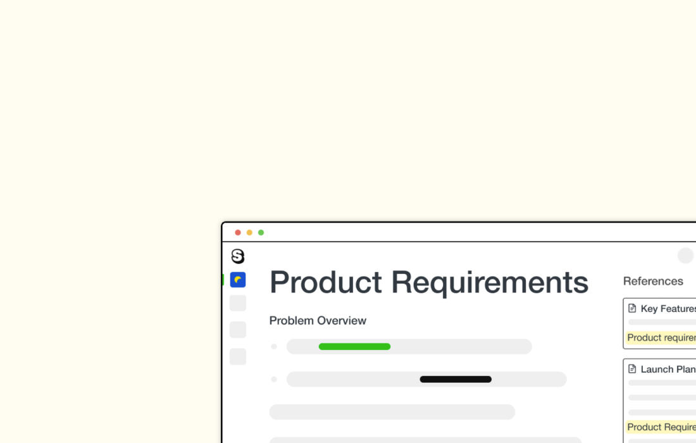Image resolution: width=696 pixels, height=443 pixels.
Task: Click the References panel heading
Action: pos(653,281)
